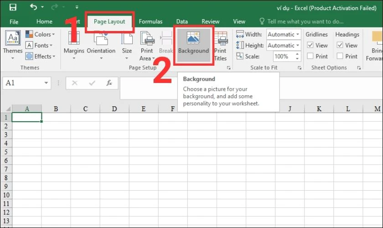The image size is (383, 228).
Task: Open the Themes gallery
Action: [x=13, y=45]
